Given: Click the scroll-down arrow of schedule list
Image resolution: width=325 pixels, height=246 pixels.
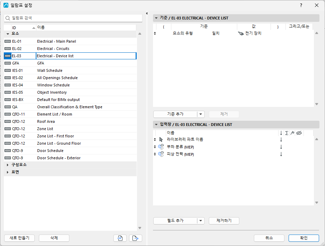Looking at the screenshot, I should pos(140,228).
